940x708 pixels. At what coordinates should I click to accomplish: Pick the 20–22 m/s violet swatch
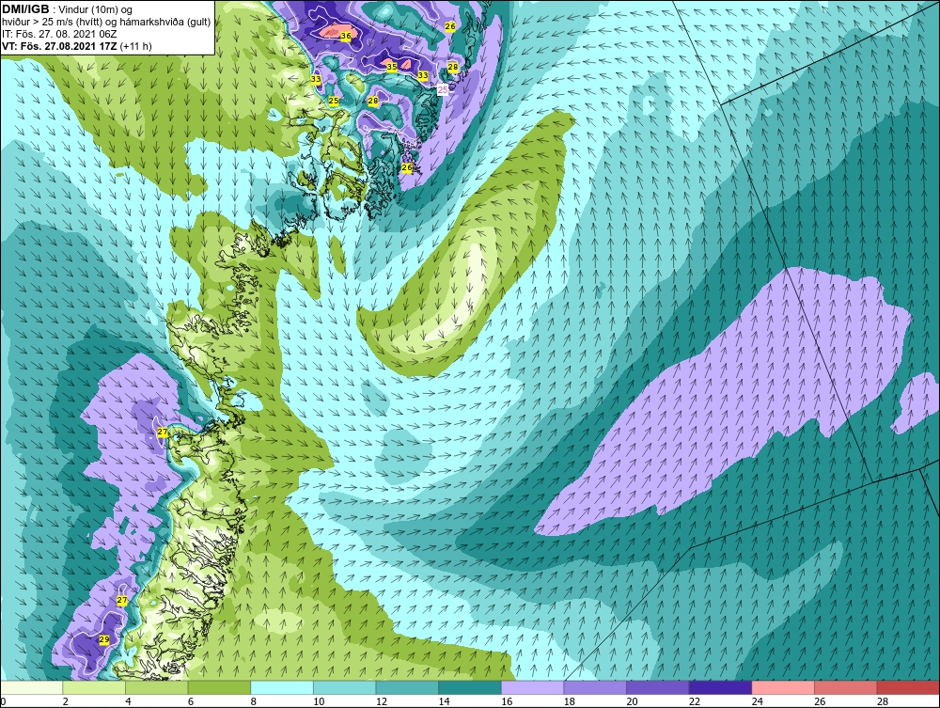[x=658, y=687]
